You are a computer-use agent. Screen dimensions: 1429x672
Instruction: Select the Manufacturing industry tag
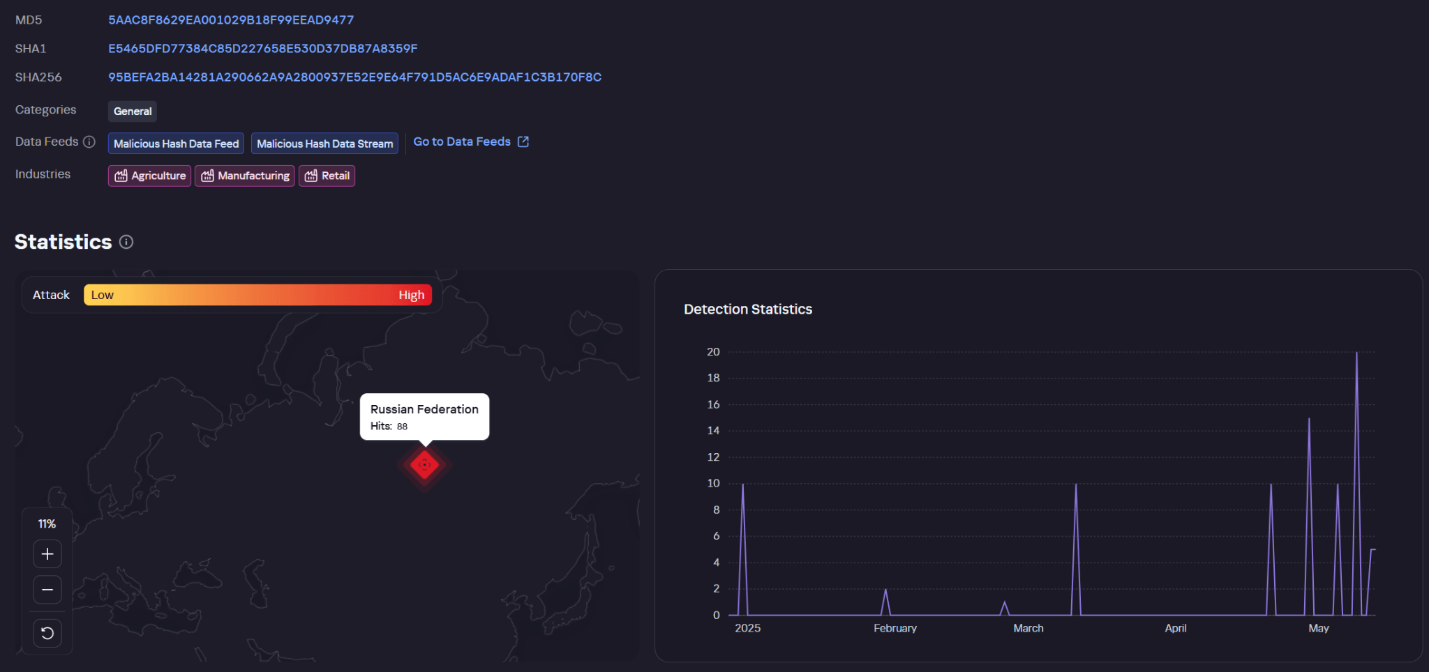pyautogui.click(x=245, y=176)
